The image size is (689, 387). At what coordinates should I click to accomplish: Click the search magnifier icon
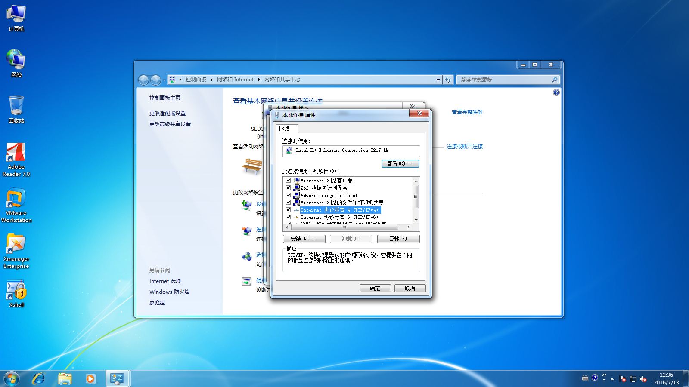555,80
